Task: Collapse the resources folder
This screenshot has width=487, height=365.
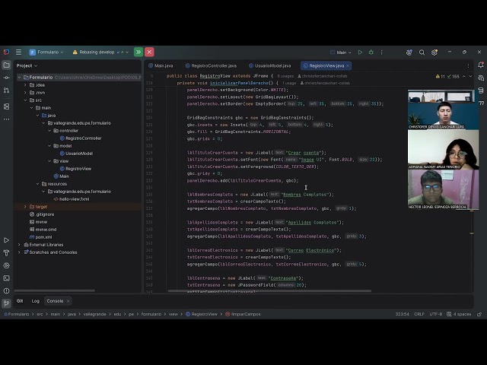Action: point(37,184)
